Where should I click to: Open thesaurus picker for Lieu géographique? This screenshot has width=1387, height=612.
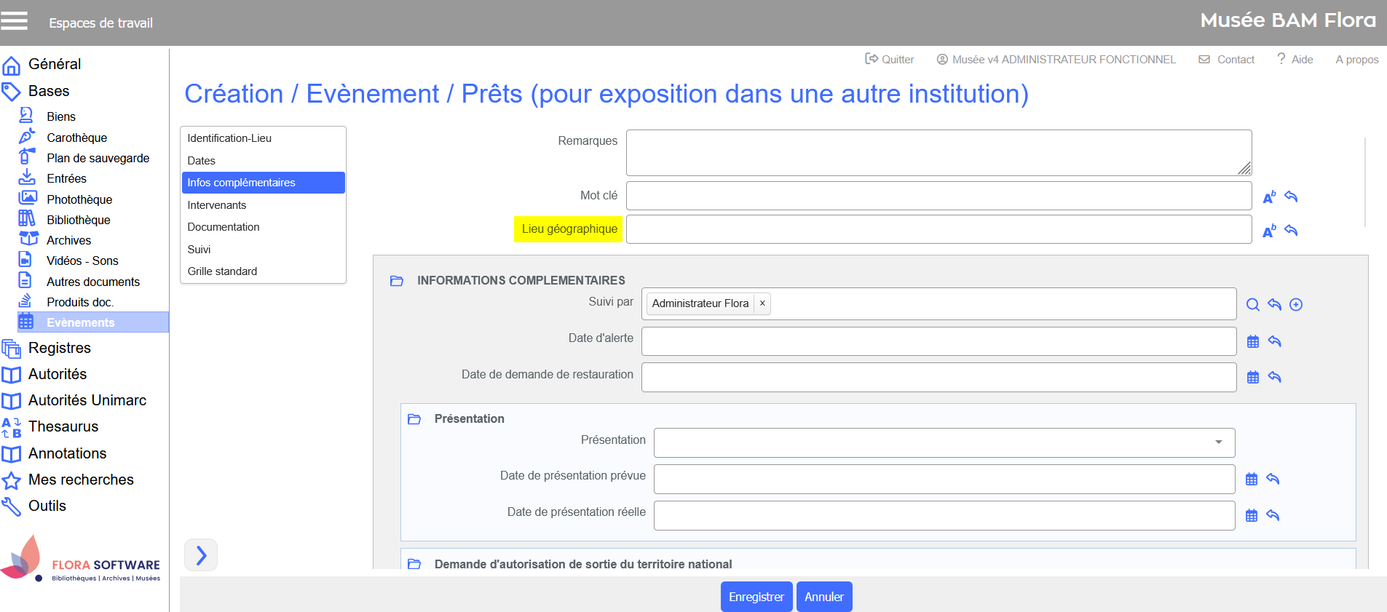pos(1269,231)
